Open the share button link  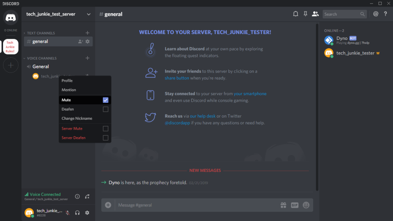coord(177,78)
